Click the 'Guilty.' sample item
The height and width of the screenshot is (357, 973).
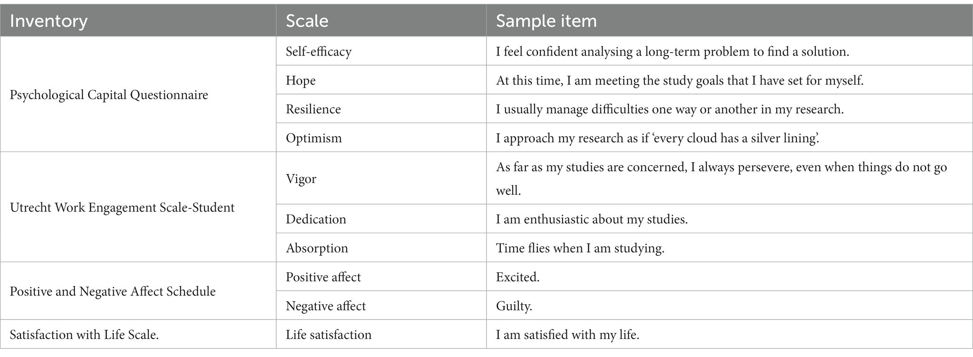coord(514,306)
